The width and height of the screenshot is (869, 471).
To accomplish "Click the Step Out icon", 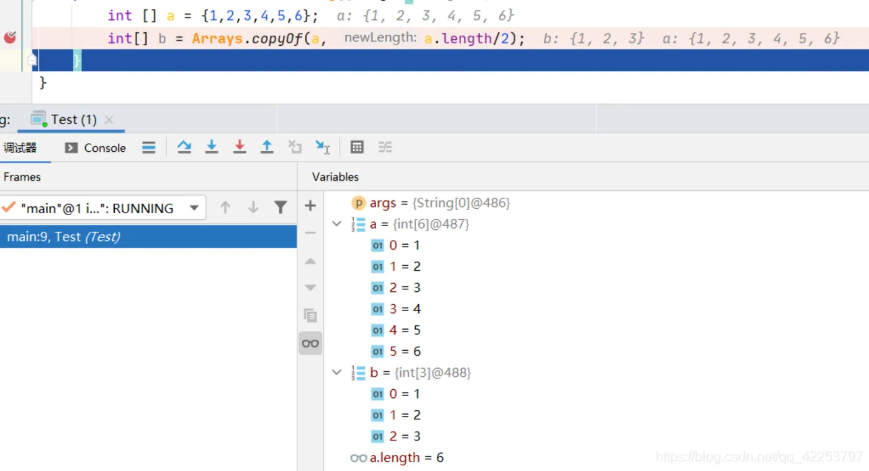I will tap(267, 147).
